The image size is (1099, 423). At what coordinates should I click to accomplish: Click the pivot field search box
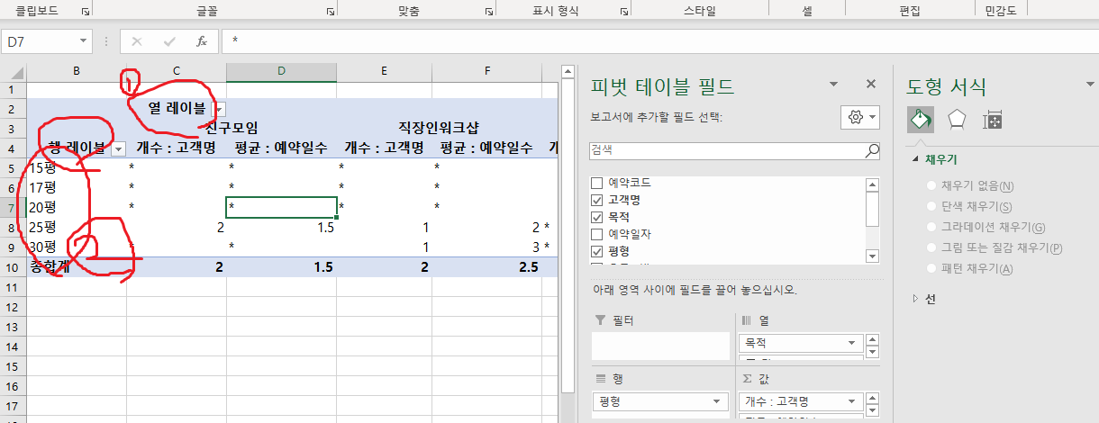click(x=725, y=150)
